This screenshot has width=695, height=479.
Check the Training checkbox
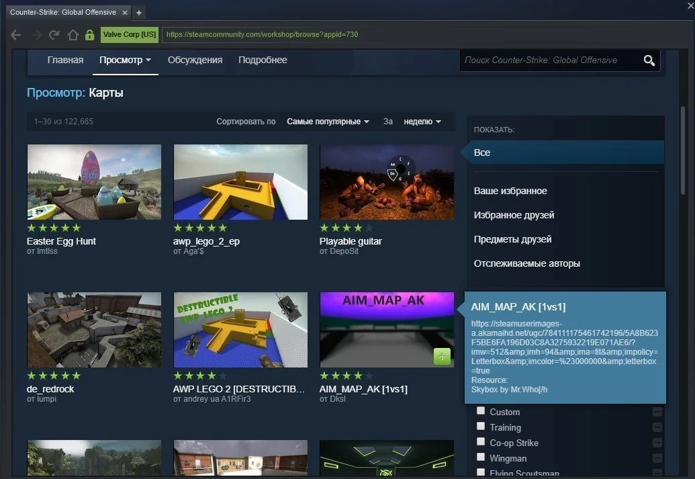click(x=481, y=426)
